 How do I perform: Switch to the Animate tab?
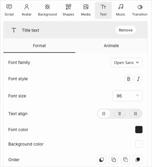point(111,45)
